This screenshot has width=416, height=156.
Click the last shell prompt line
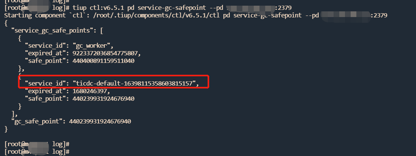(x=36, y=151)
